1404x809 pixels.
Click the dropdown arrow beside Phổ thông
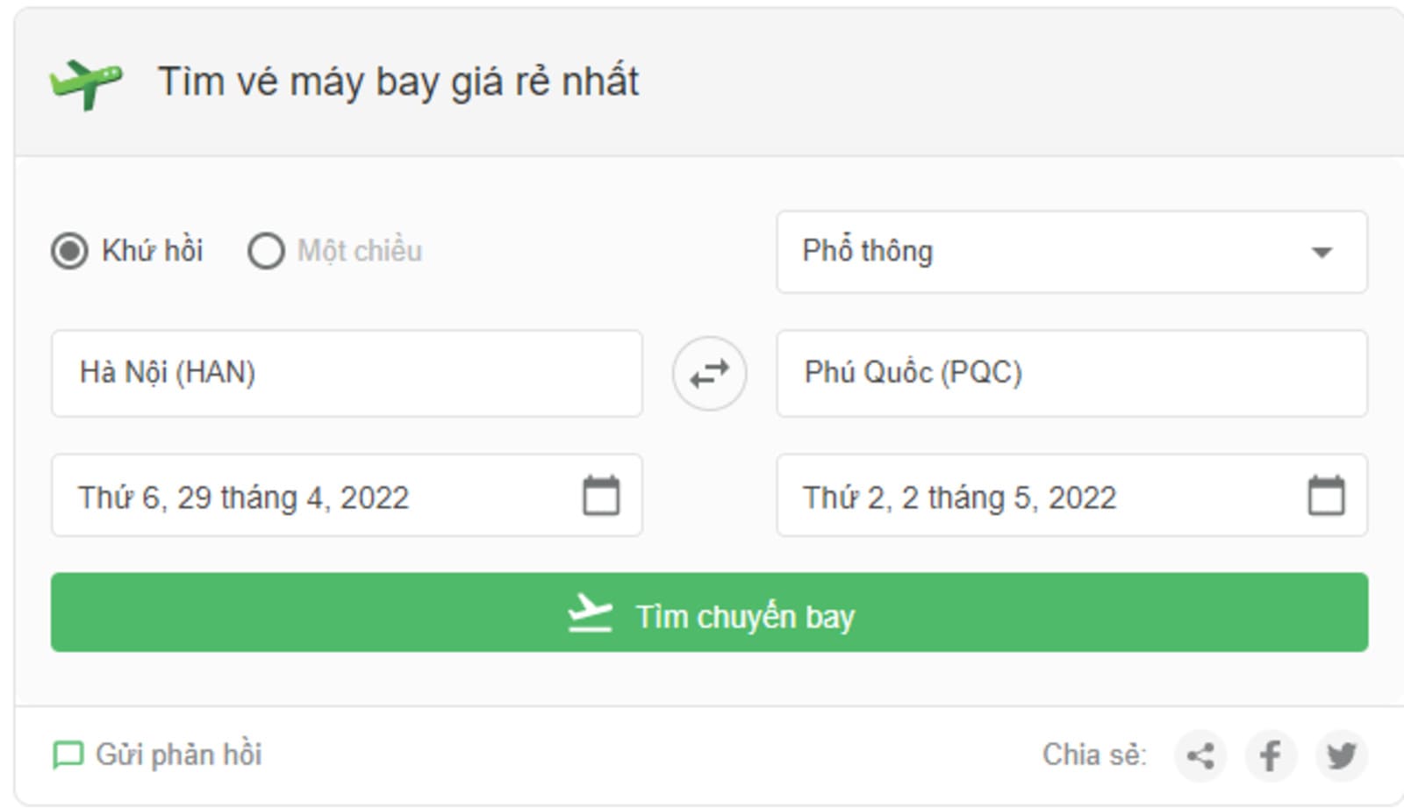1322,253
